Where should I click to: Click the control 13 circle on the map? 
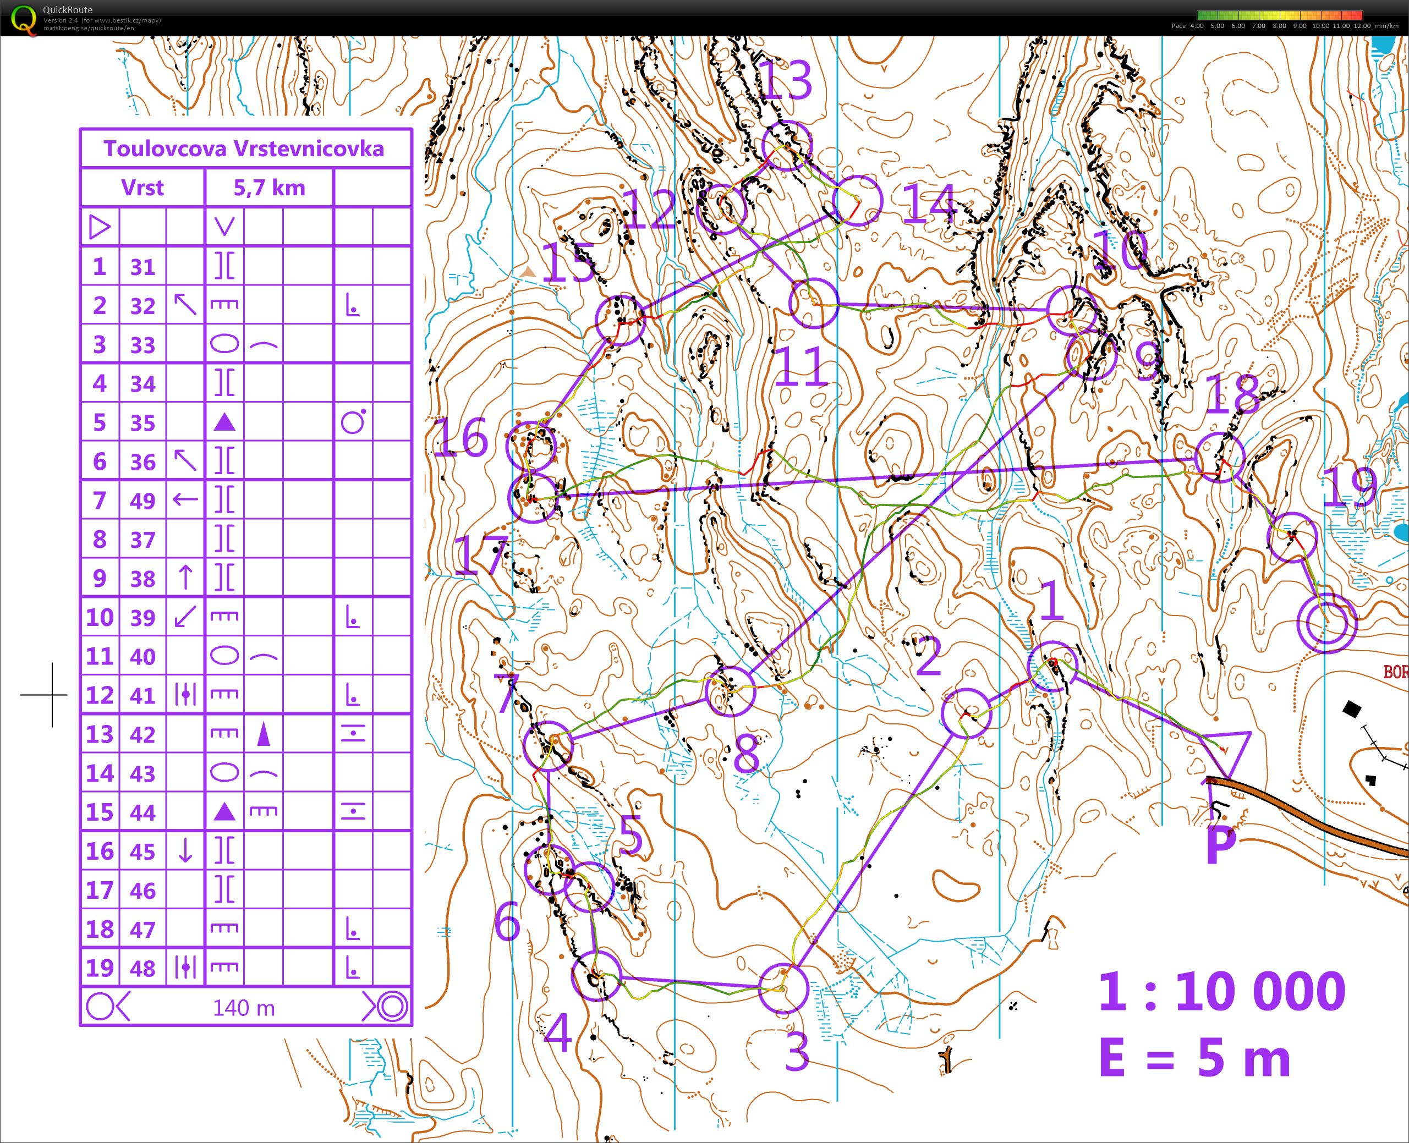click(x=786, y=146)
